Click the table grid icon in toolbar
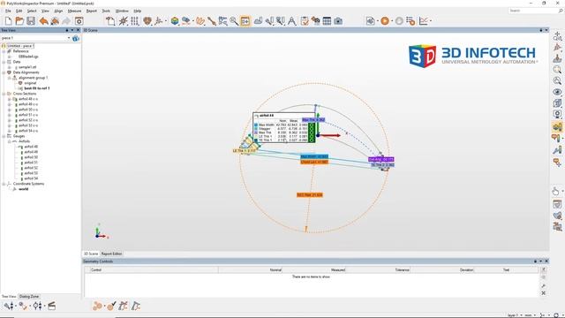Image resolution: width=565 pixels, height=318 pixels. point(327,21)
